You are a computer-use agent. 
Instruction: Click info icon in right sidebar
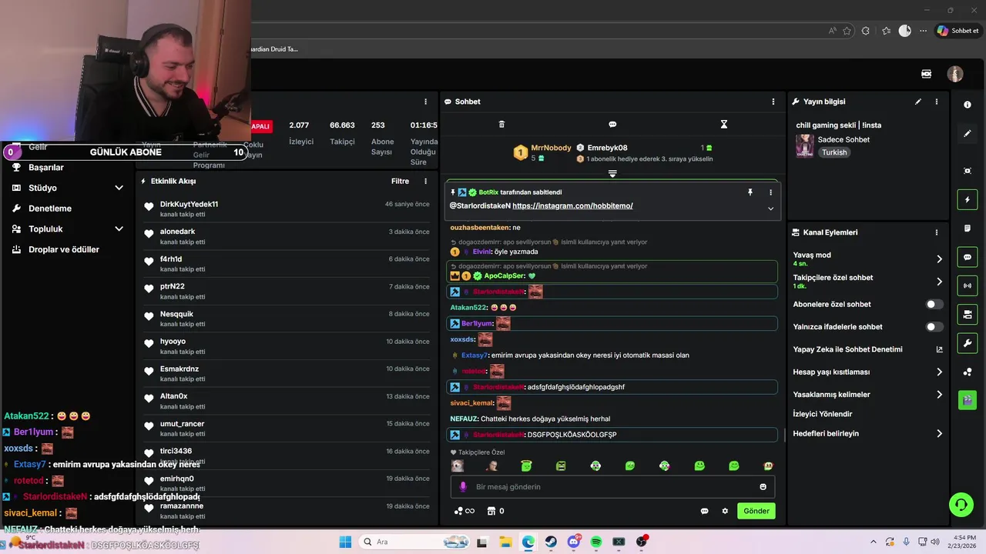pos(968,105)
